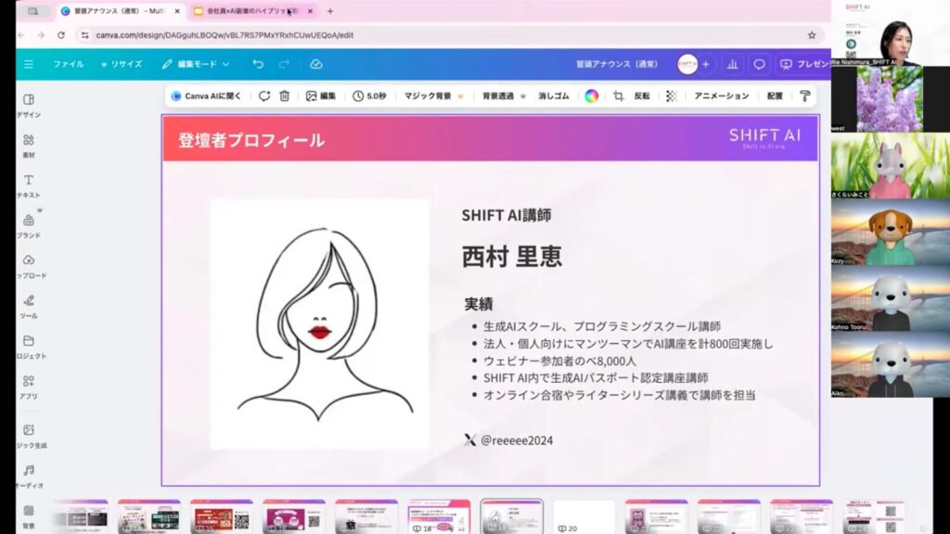Screen dimensions: 950x534
Task: Open the 5.0秒 duration setting
Action: (369, 95)
